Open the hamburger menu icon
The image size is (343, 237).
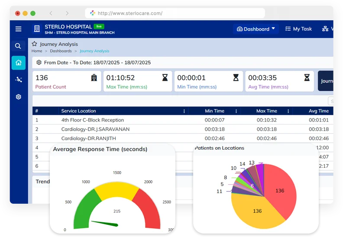tap(18, 29)
